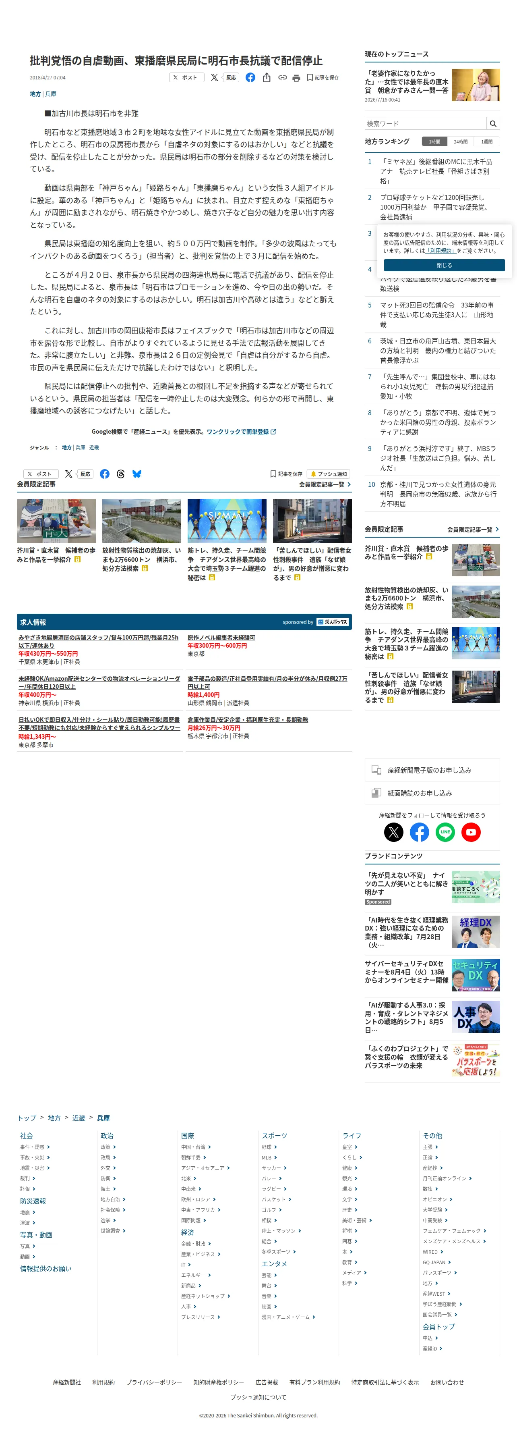Click the share (upload arrow) icon under the headline
The image size is (517, 1444).
tap(267, 77)
